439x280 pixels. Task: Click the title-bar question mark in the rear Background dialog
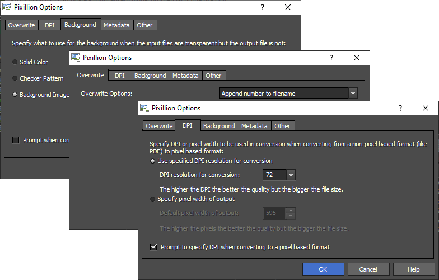tap(262, 7)
